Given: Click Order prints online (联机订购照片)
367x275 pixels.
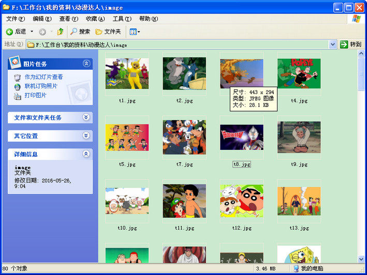Looking at the screenshot, I should [41, 86].
